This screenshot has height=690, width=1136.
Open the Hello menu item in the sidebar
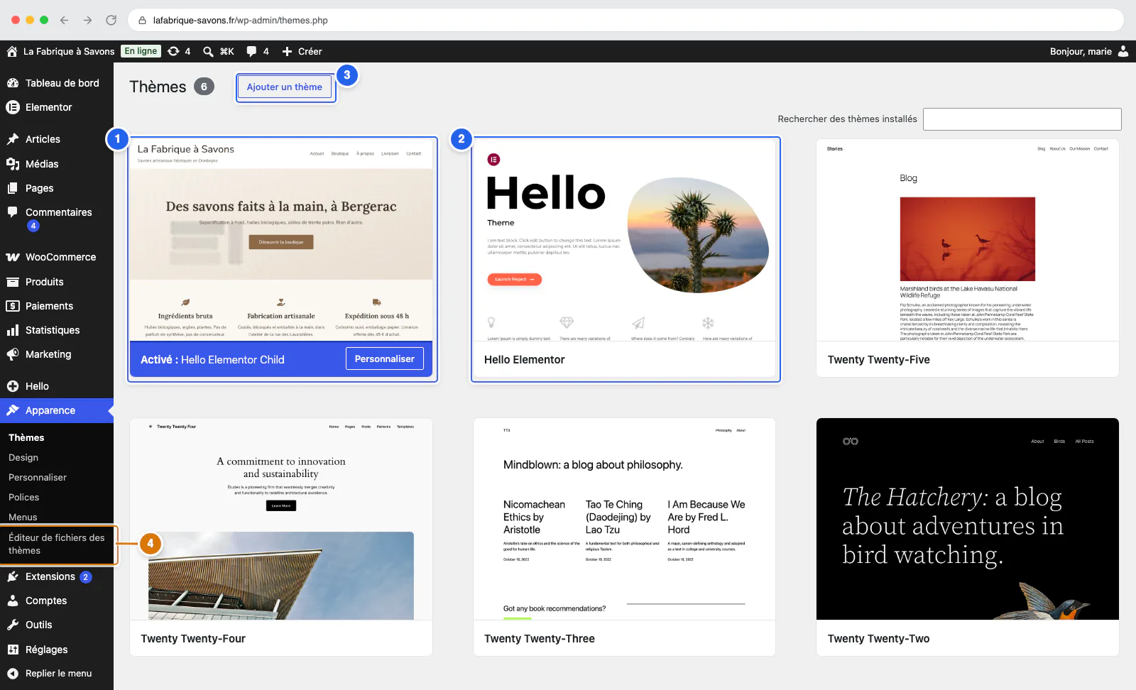[57, 386]
